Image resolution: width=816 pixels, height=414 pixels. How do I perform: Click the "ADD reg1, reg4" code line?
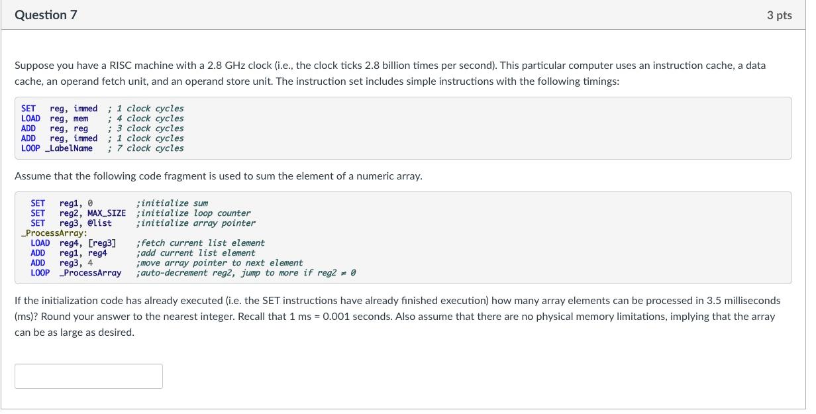click(x=69, y=253)
